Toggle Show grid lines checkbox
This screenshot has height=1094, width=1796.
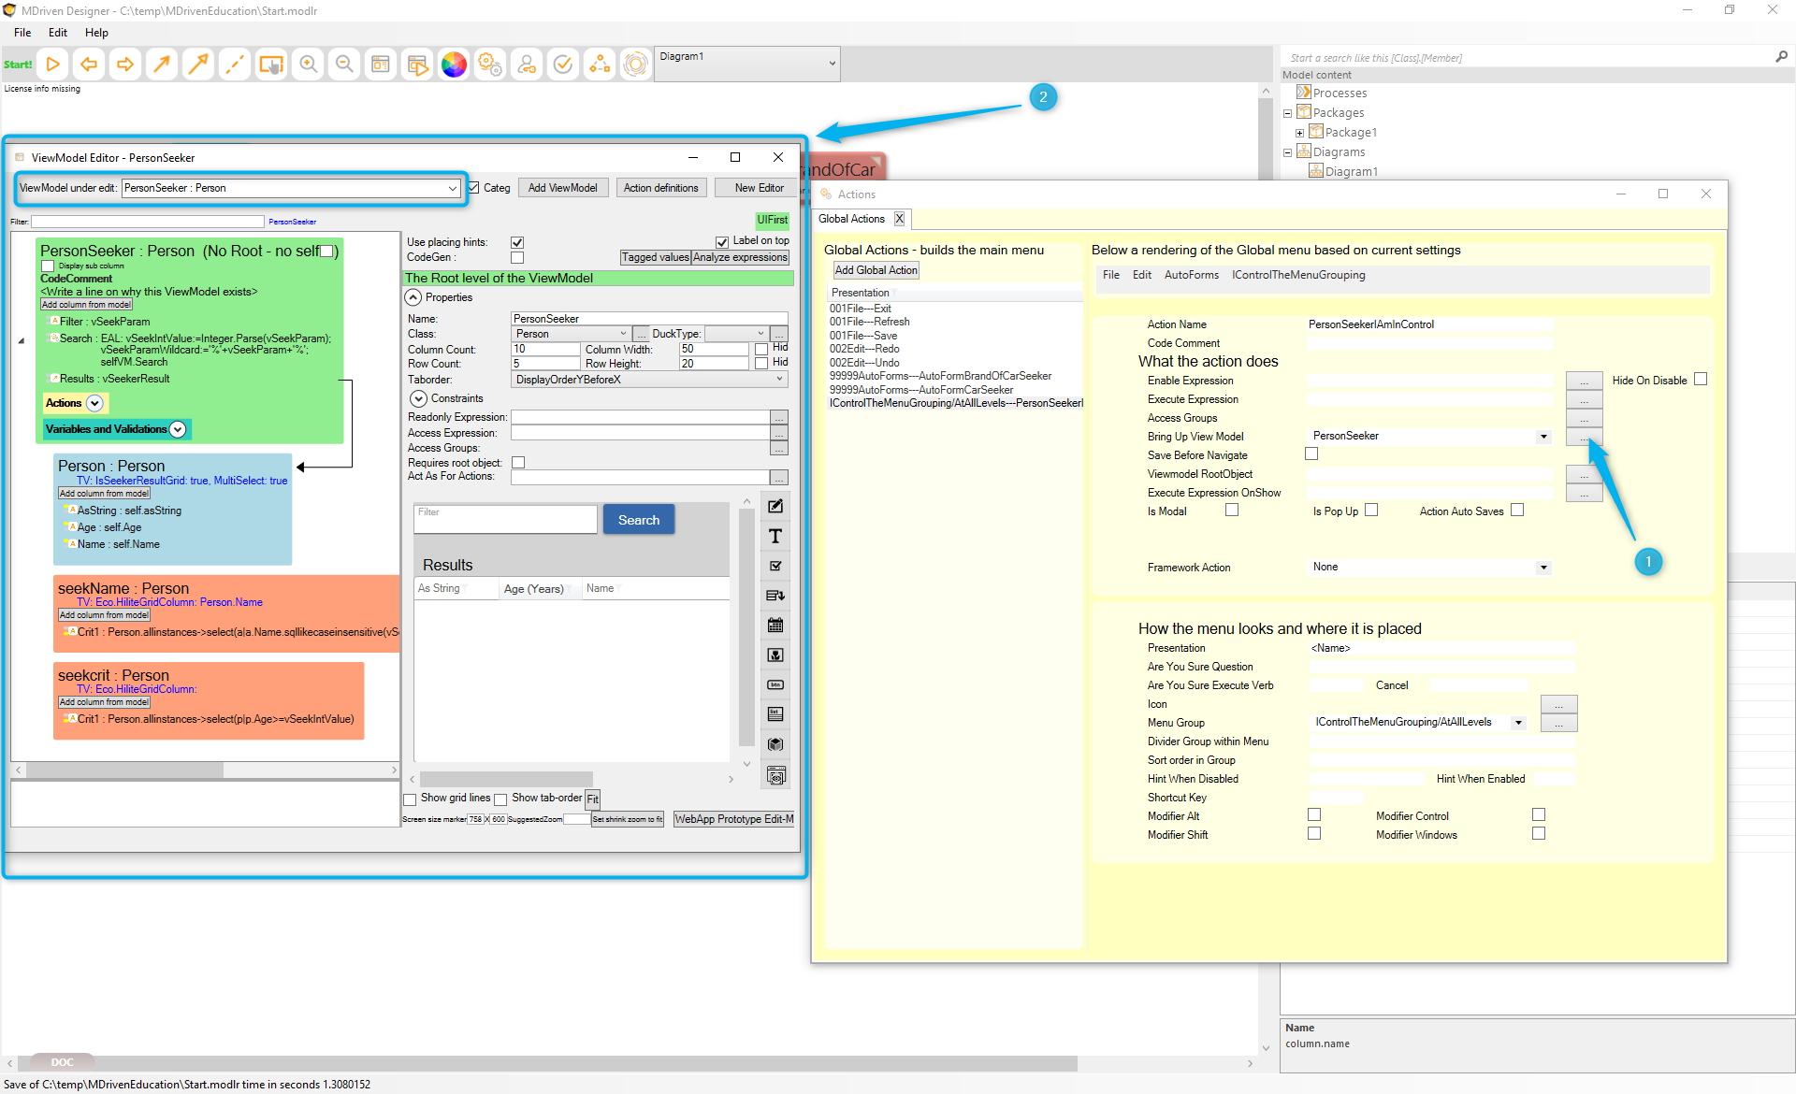pyautogui.click(x=410, y=799)
